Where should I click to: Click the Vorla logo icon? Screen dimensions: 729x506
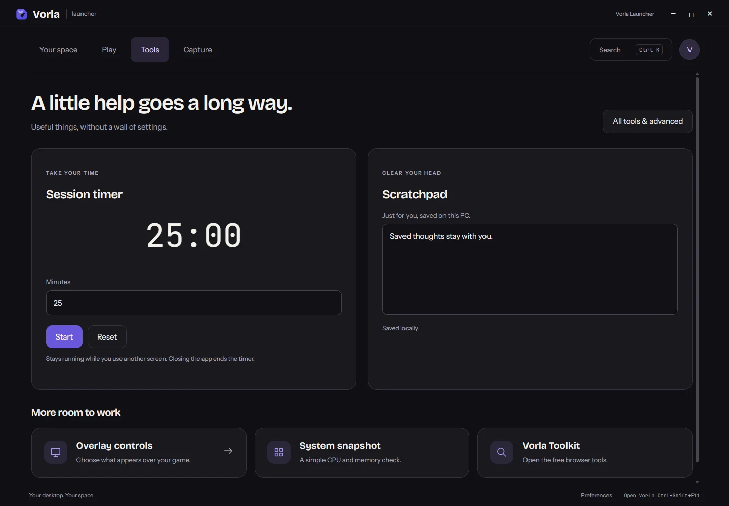tap(22, 14)
